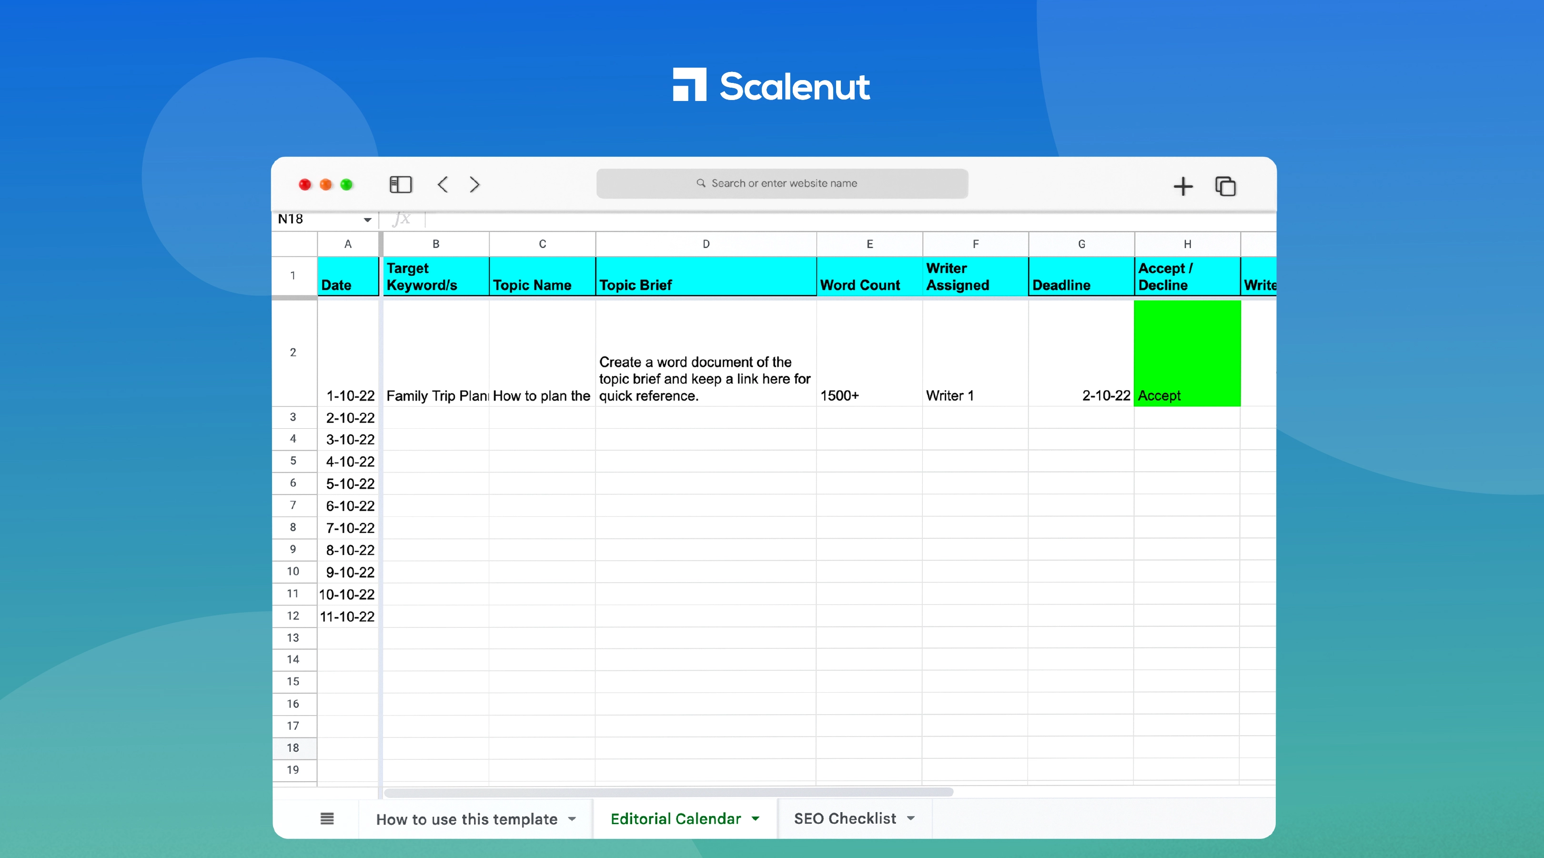Select the green 'Accept' cell
Viewport: 1544px width, 858px height.
(1187, 354)
